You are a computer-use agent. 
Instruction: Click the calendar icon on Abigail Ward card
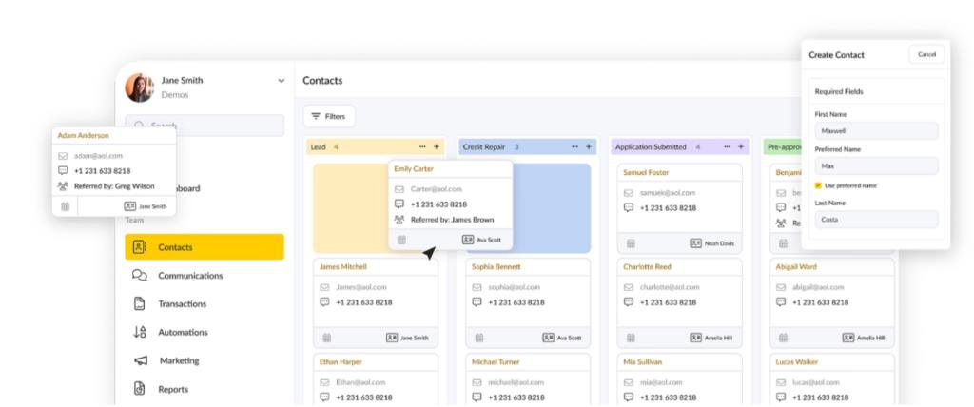[x=783, y=338]
